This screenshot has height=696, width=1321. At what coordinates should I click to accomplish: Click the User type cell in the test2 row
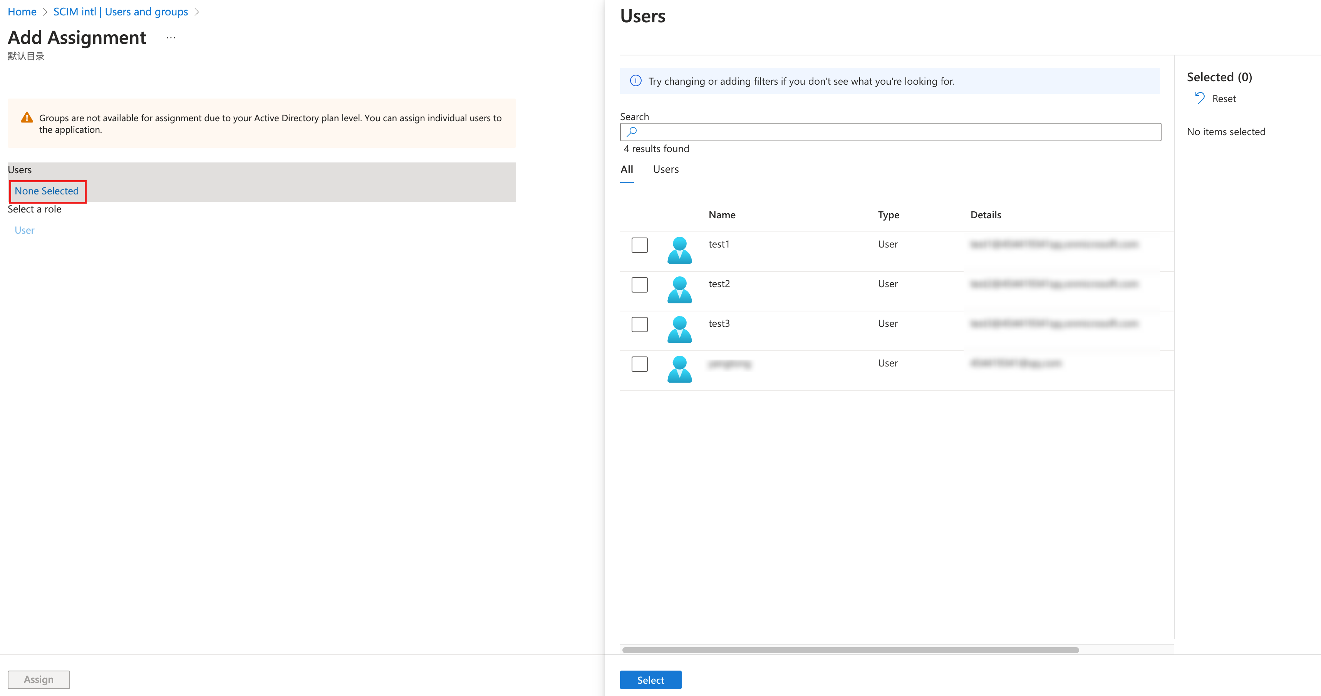point(888,284)
